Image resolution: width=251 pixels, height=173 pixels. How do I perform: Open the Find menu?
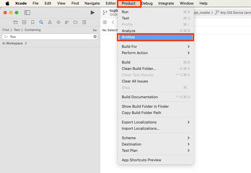pyautogui.click(x=75, y=3)
